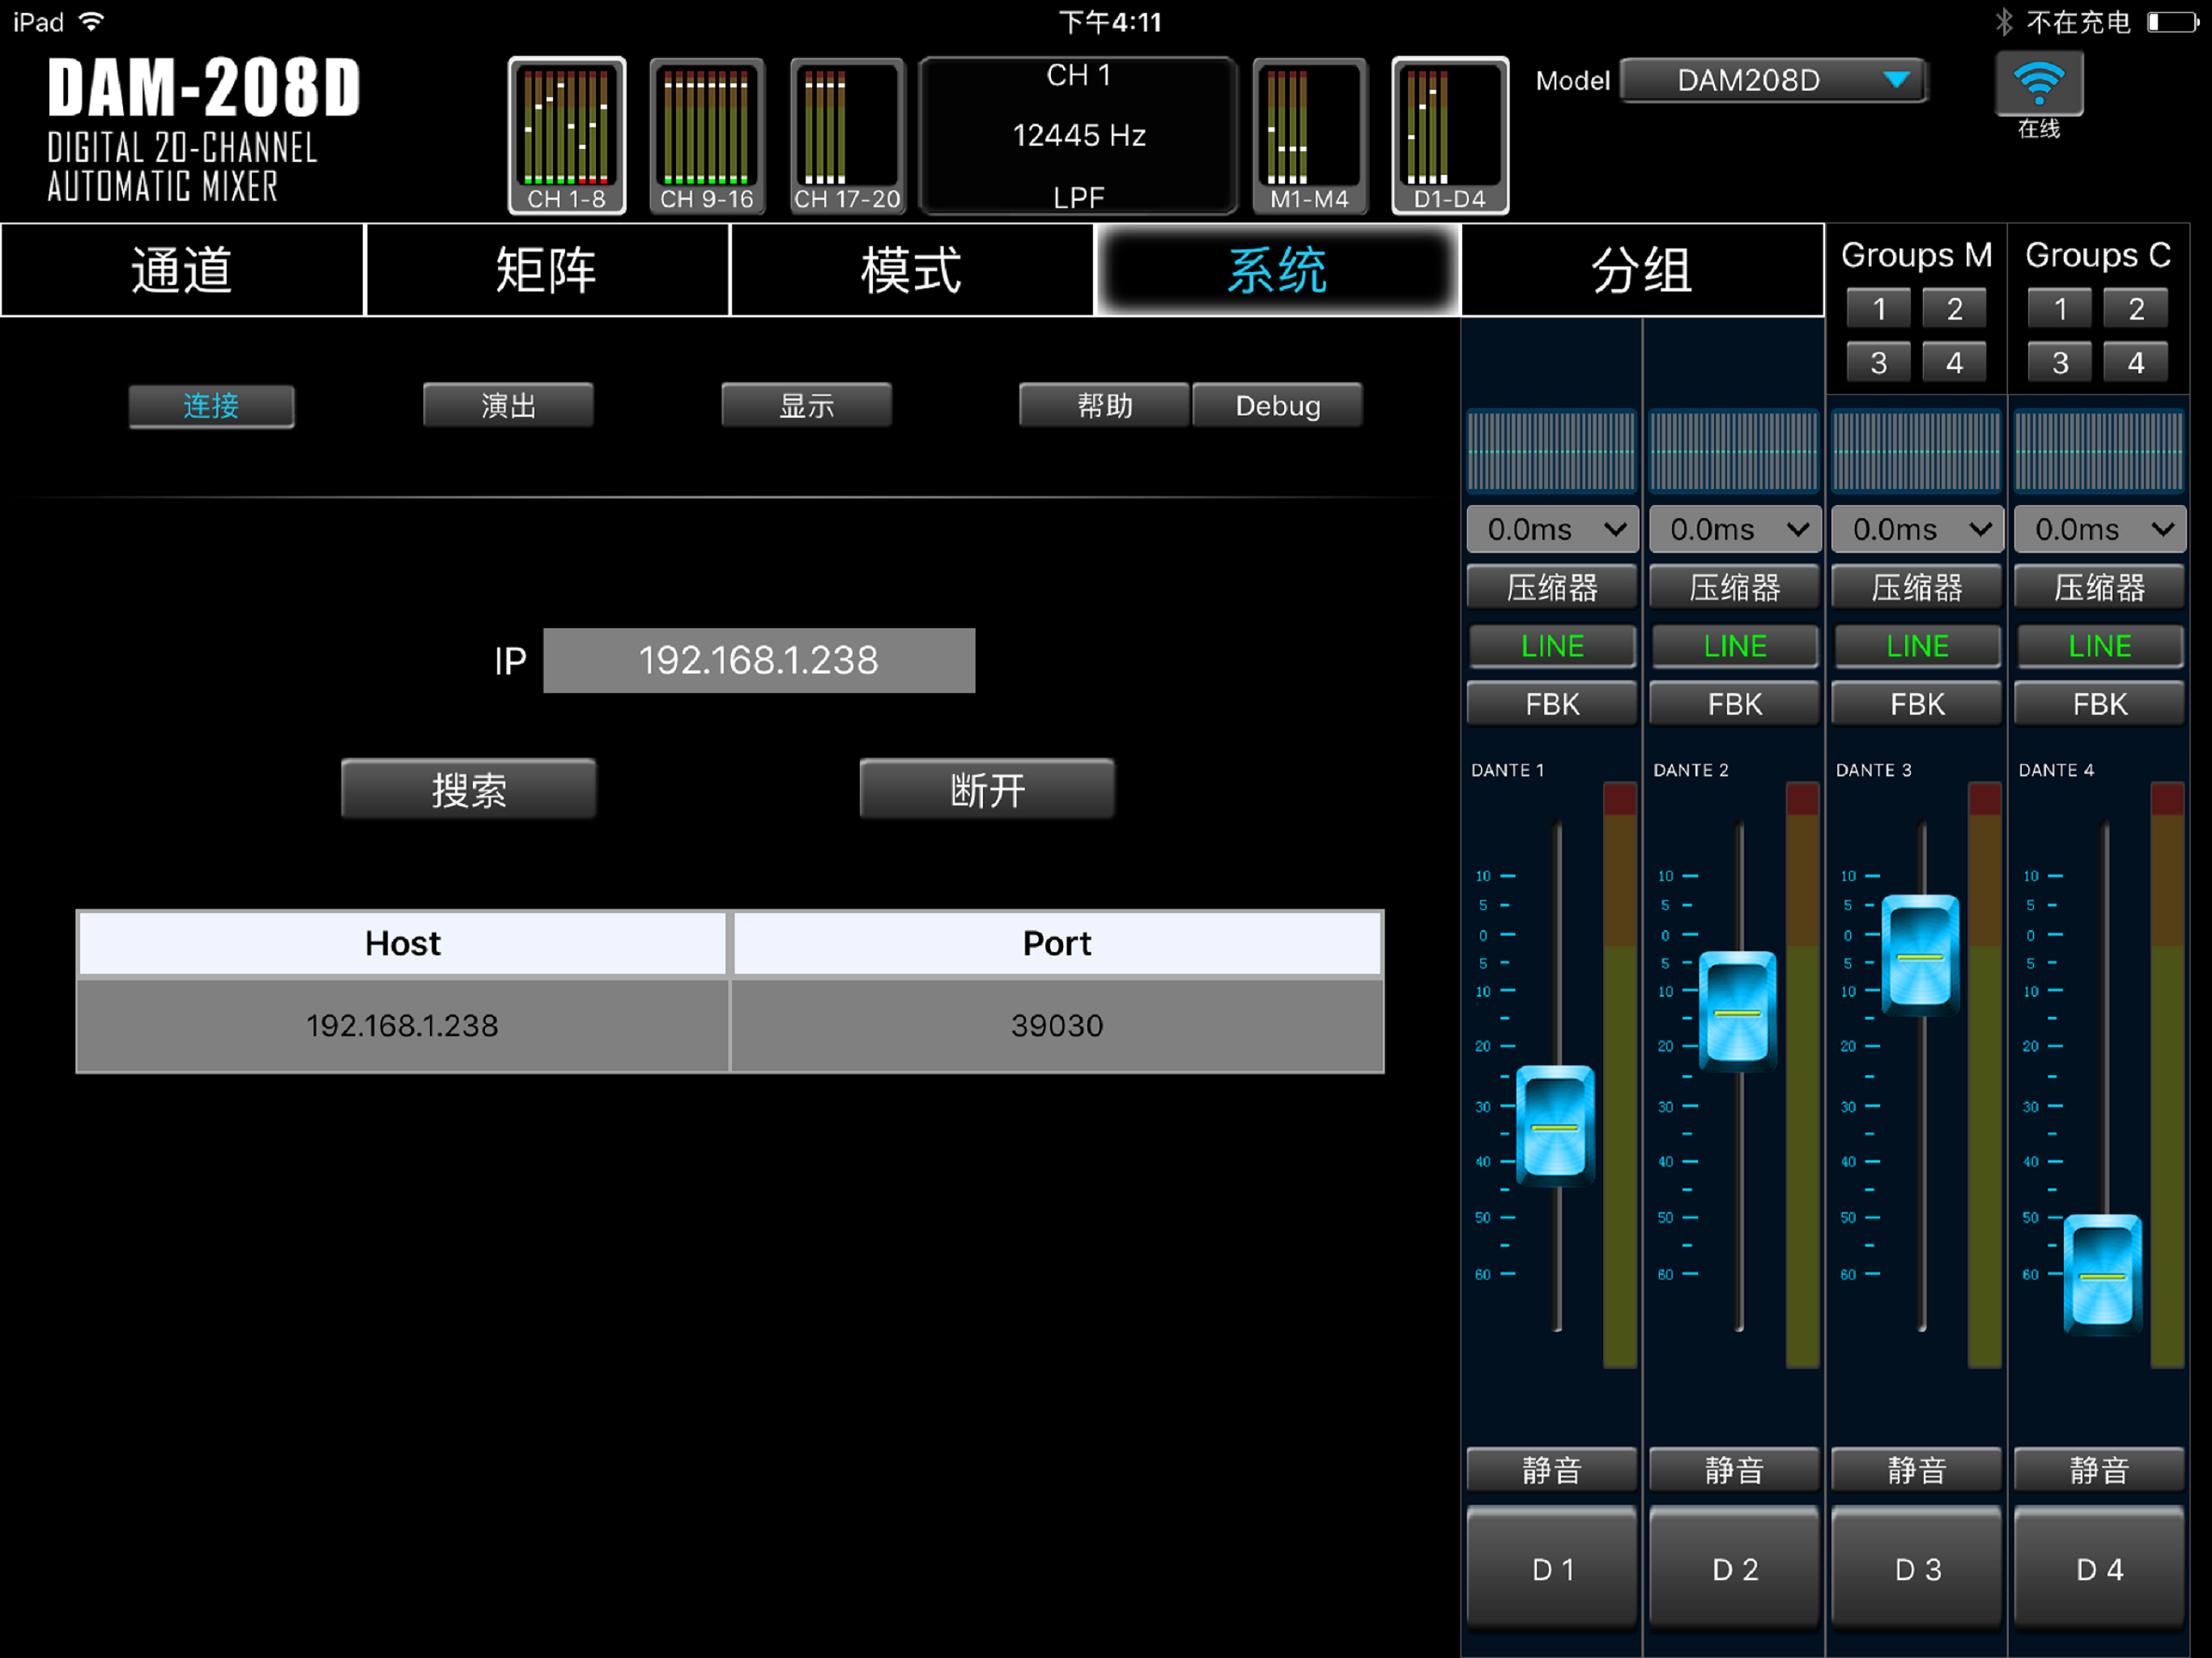This screenshot has width=2212, height=1658.
Task: Toggle FBK on DANTE 3
Action: point(1917,704)
